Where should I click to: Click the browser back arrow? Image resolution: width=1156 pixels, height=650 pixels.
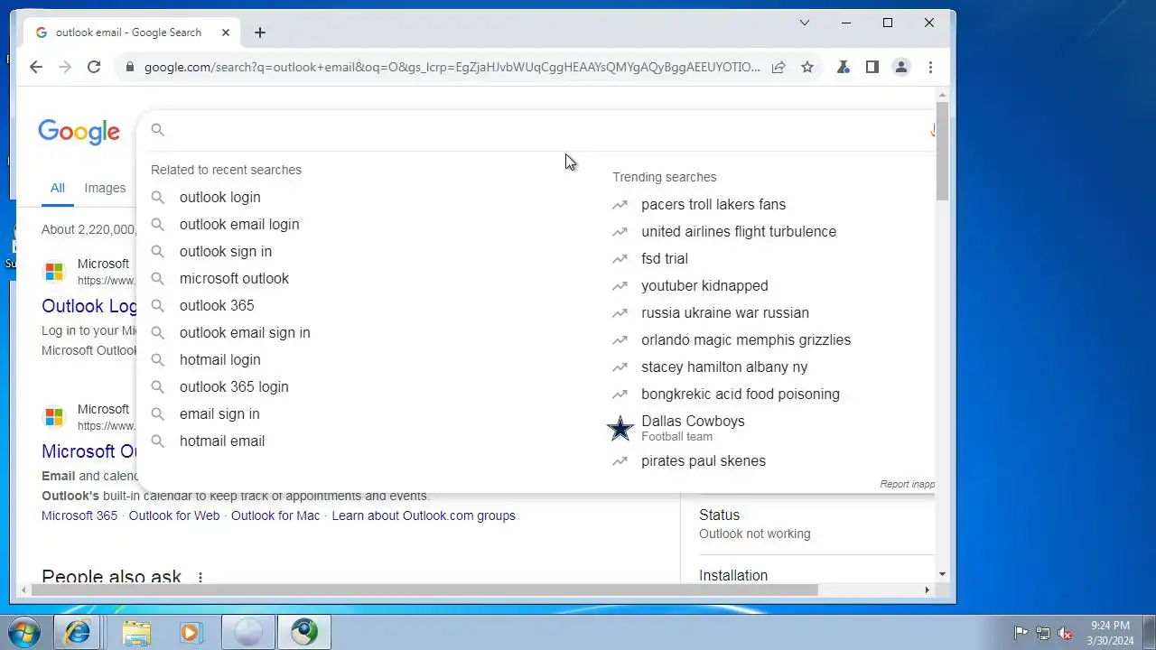(35, 67)
